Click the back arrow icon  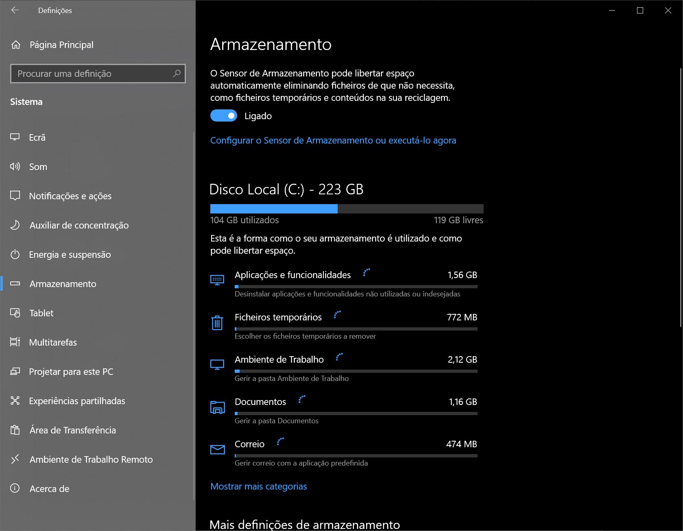pyautogui.click(x=15, y=10)
